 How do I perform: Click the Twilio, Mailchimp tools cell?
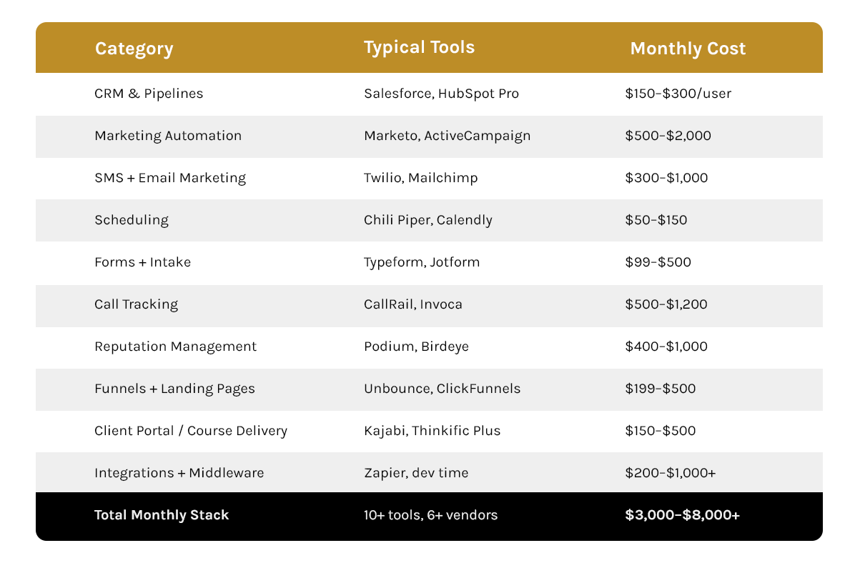coord(420,178)
